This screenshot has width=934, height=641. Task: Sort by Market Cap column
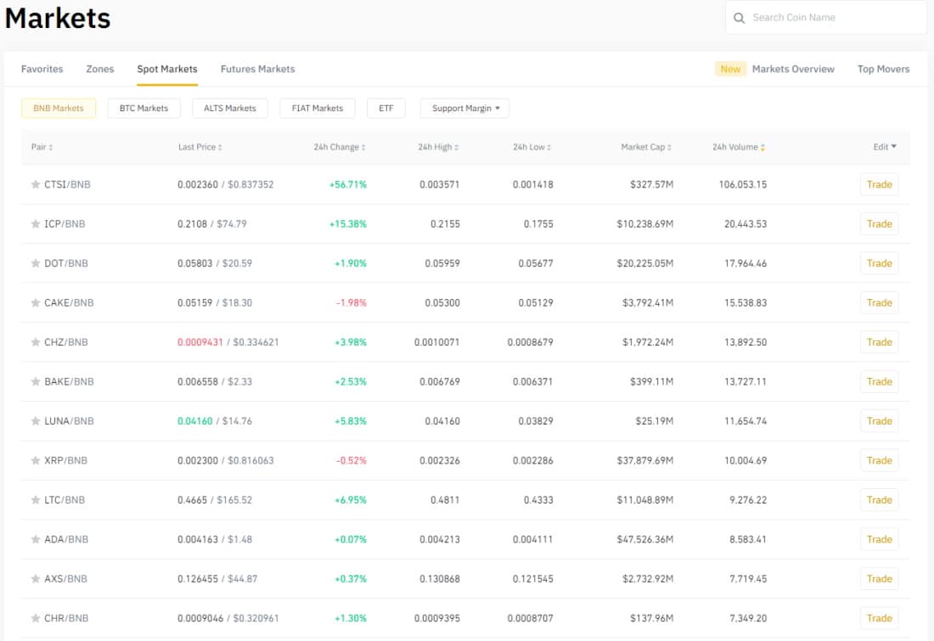click(646, 147)
